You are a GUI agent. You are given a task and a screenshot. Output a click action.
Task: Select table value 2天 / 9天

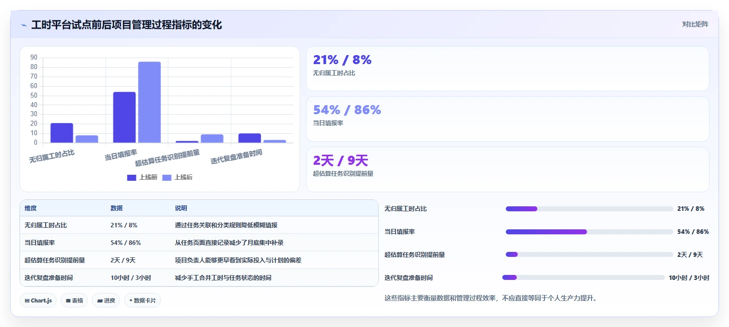[123, 260]
